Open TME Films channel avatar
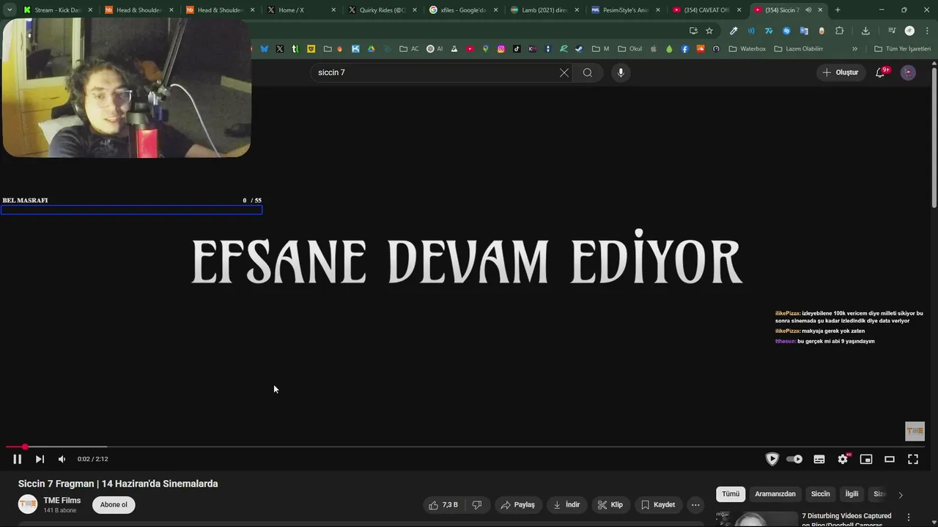 (28, 504)
